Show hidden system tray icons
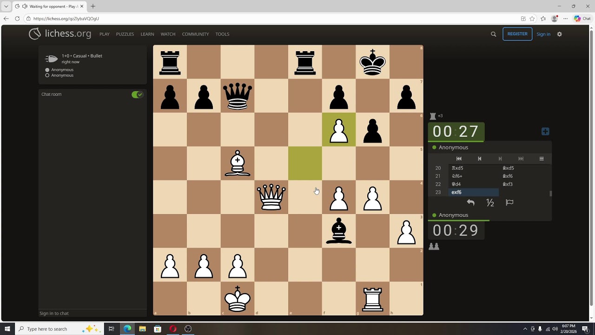This screenshot has height=335, width=595. point(525,329)
